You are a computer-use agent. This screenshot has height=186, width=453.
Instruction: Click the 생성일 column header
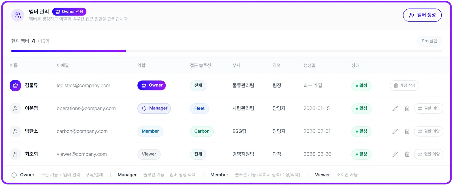[309, 65]
